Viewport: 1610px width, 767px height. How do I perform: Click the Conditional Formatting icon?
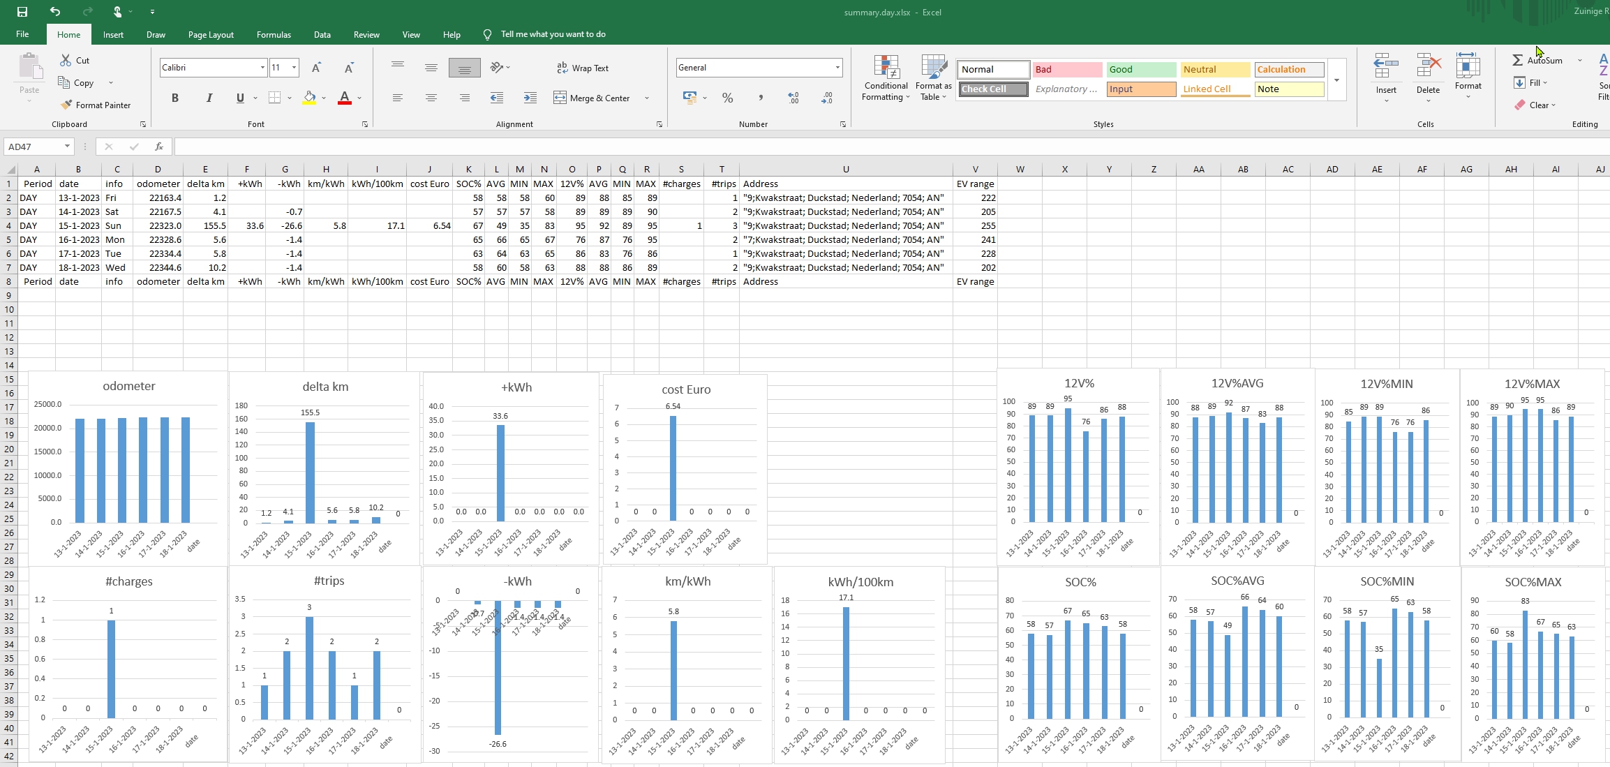(x=886, y=68)
